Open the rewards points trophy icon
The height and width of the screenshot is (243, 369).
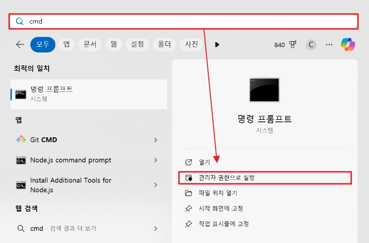(293, 45)
